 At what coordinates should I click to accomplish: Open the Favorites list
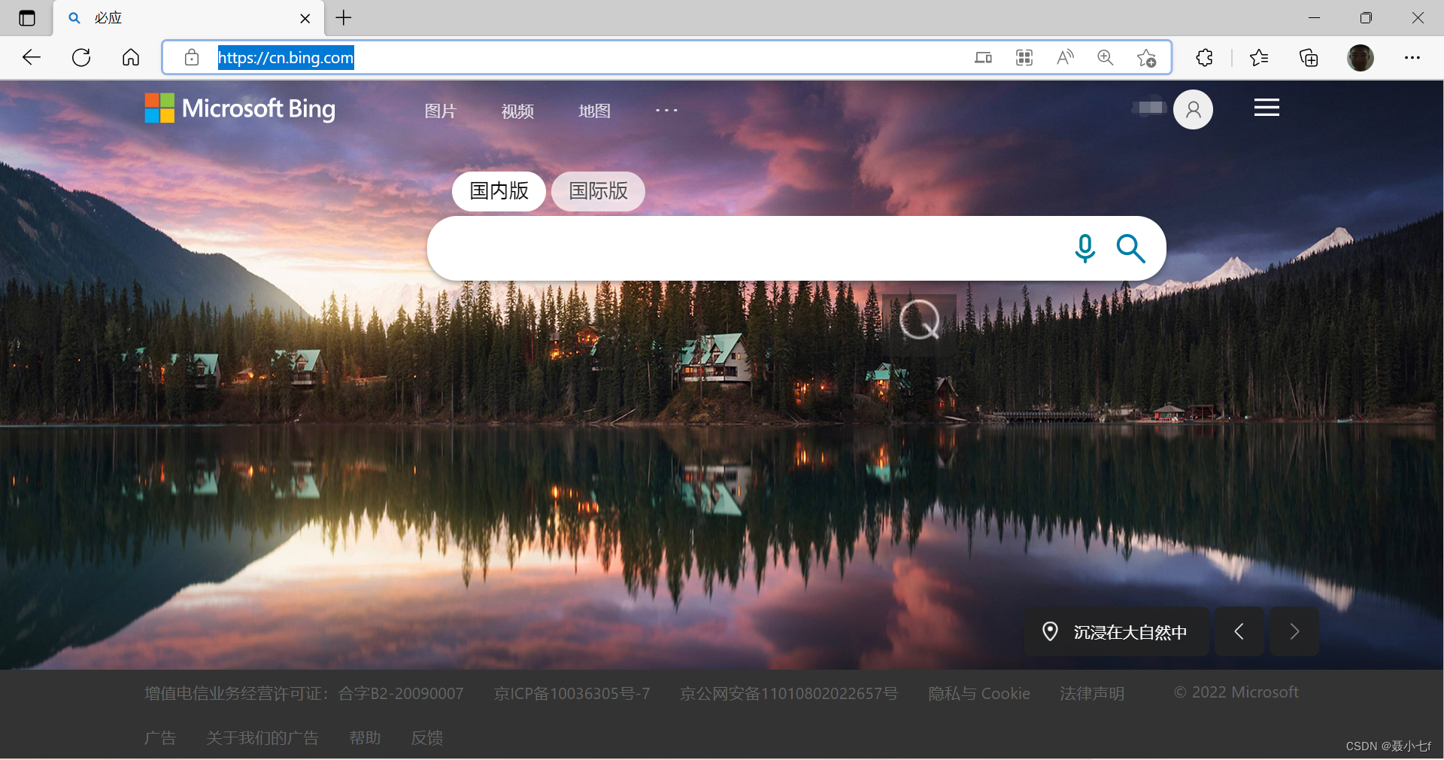tap(1259, 57)
